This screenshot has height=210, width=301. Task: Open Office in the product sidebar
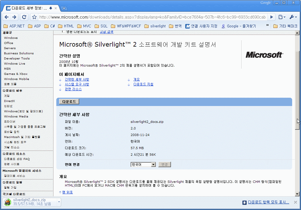(x=9, y=43)
